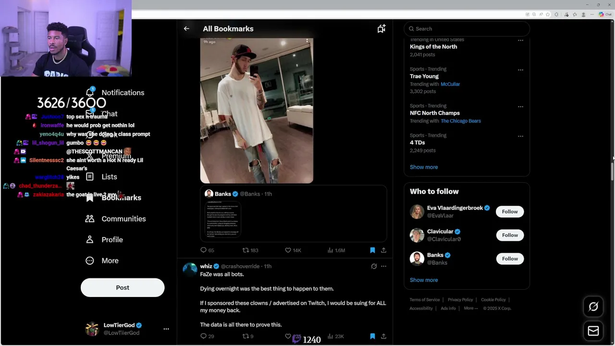The height and width of the screenshot is (346, 615).
Task: Open floating Messages envelope button
Action: pyautogui.click(x=593, y=331)
